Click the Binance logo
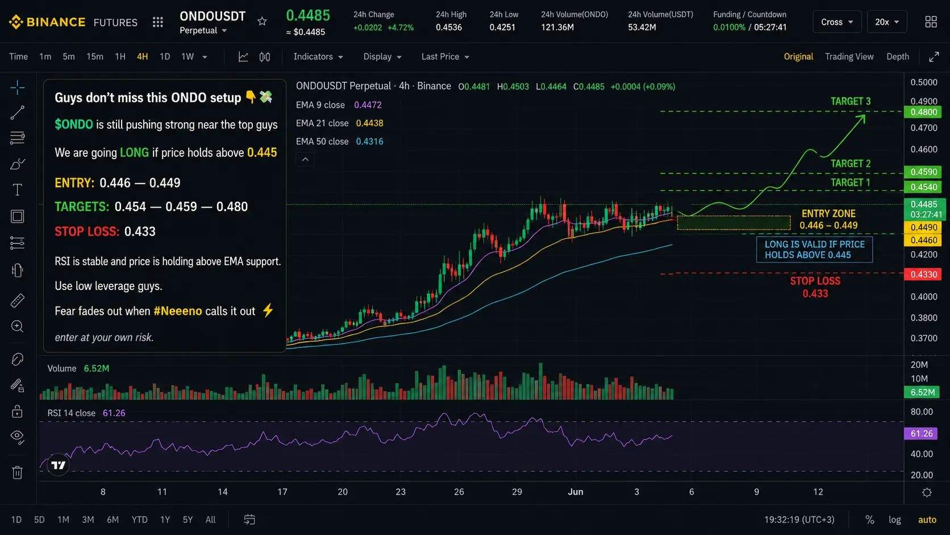 (x=47, y=22)
